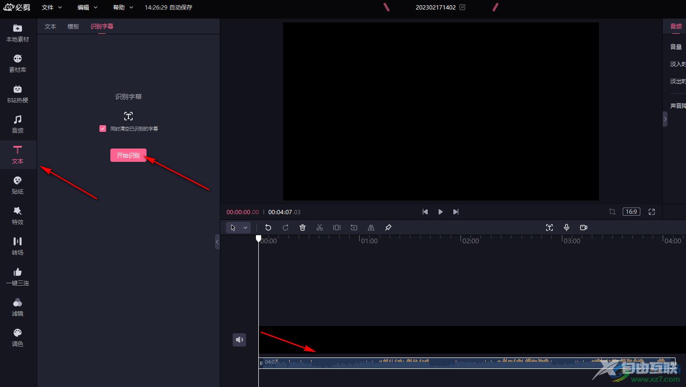Select the audio clip labeled 04:07
This screenshot has height=387, width=686.
[x=467, y=363]
